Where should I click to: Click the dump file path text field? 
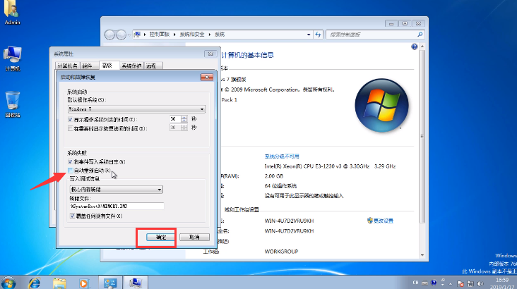point(116,206)
